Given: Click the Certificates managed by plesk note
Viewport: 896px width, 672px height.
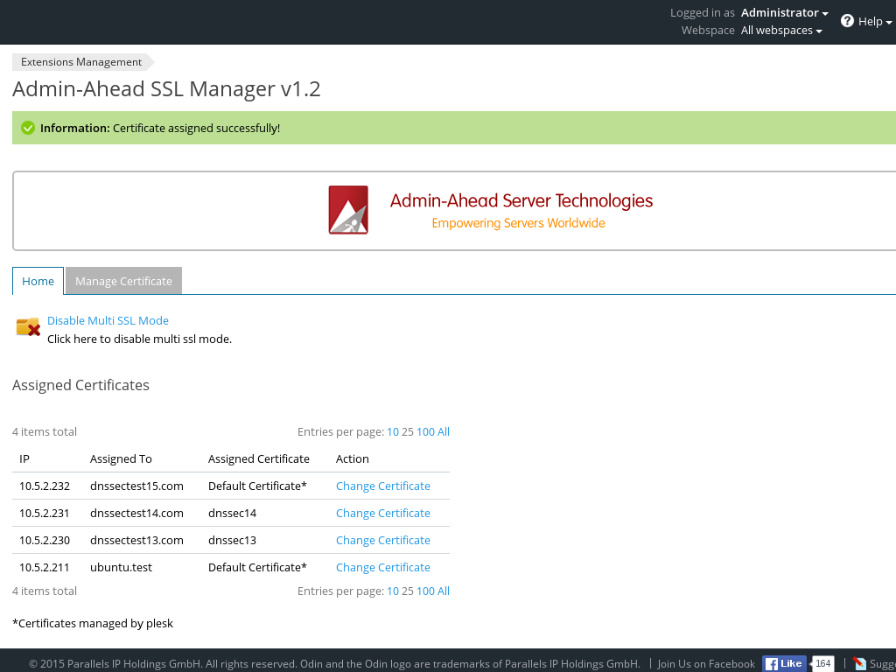Looking at the screenshot, I should (x=93, y=623).
